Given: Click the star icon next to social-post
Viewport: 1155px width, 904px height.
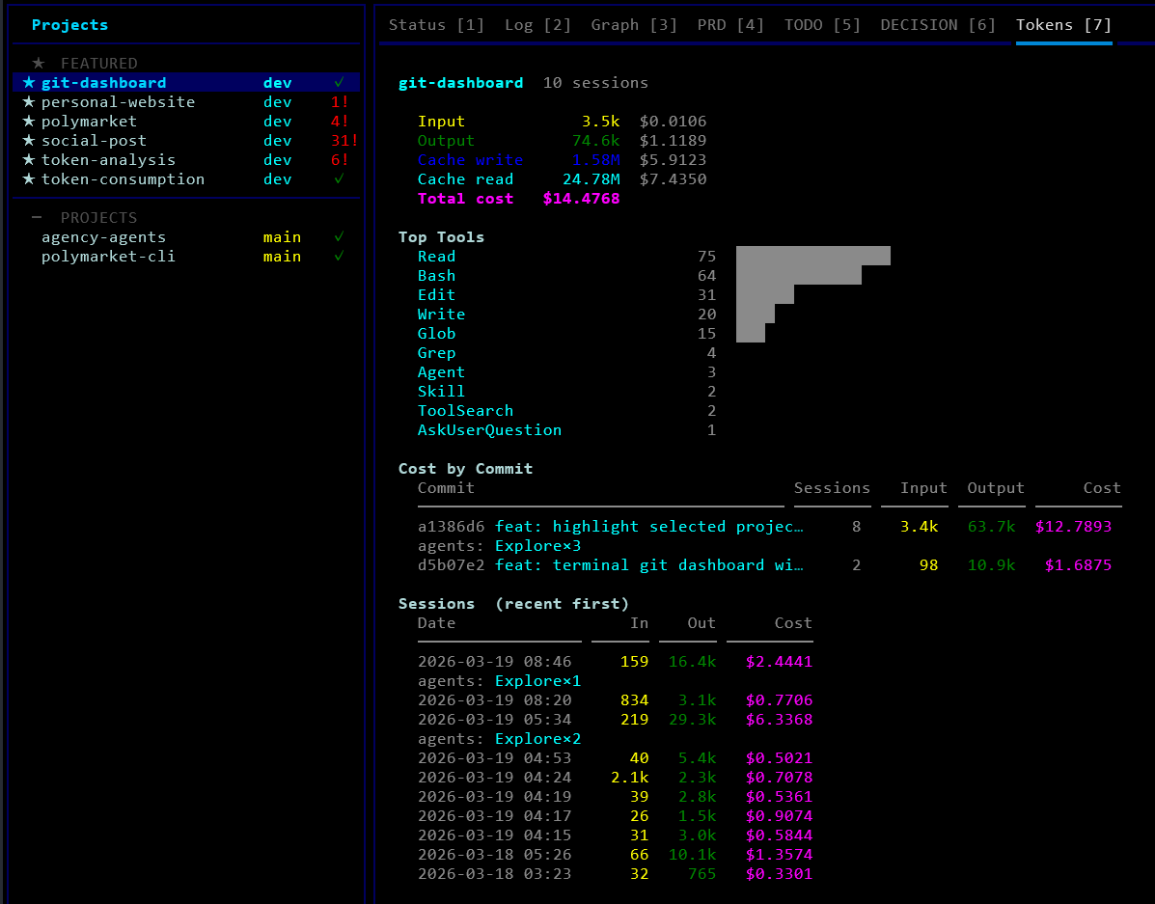Looking at the screenshot, I should [29, 141].
